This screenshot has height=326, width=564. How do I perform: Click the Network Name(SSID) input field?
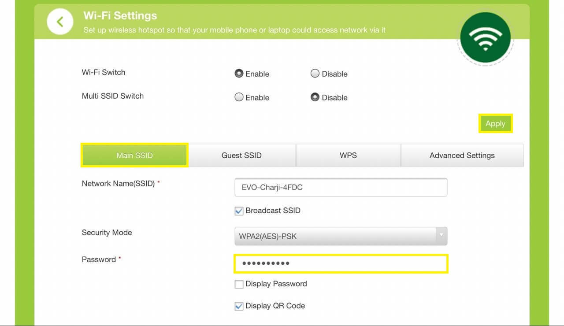pos(341,187)
